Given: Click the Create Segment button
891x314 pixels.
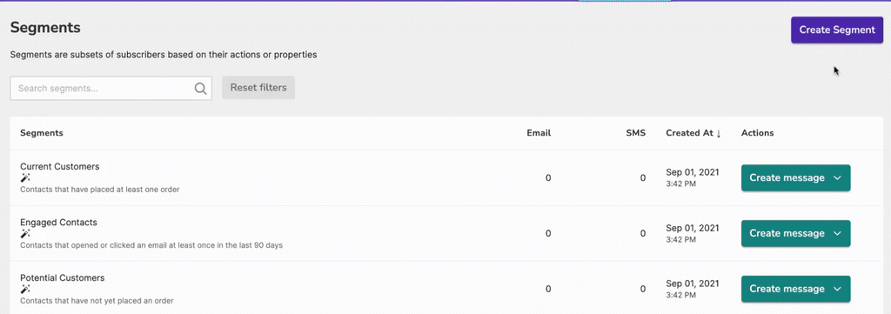Looking at the screenshot, I should click(837, 30).
